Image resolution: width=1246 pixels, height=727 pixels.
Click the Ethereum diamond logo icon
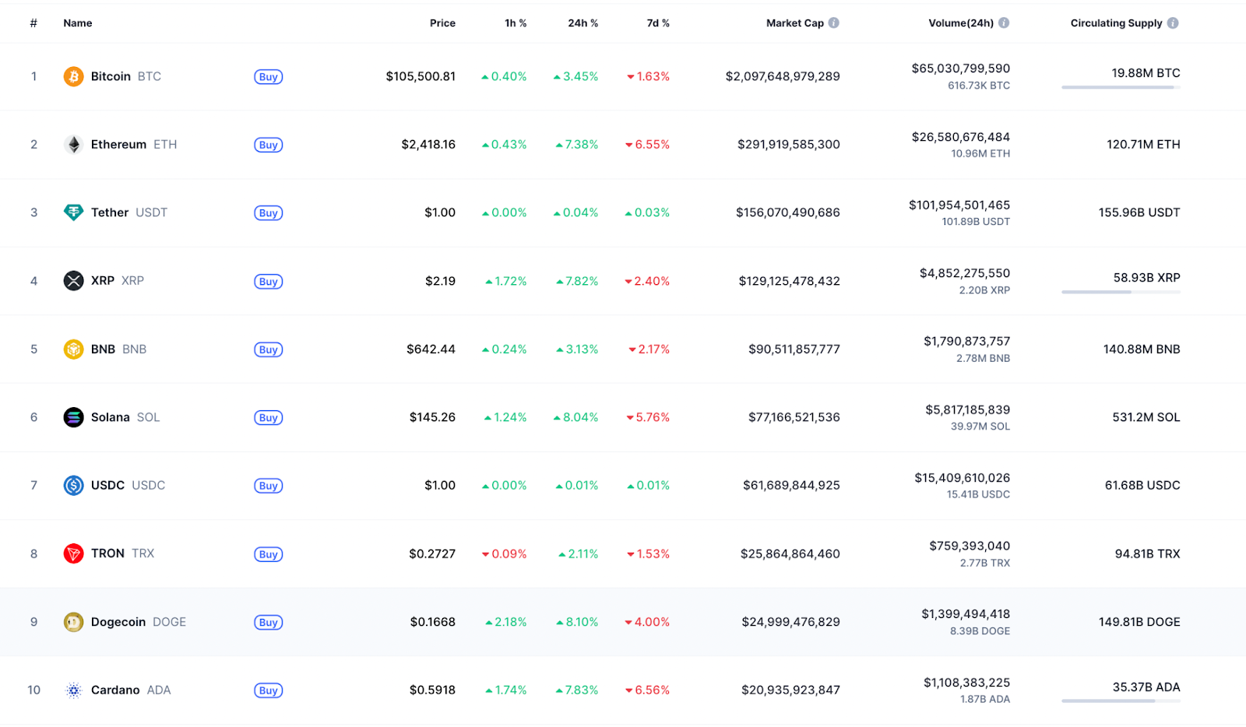coord(73,145)
